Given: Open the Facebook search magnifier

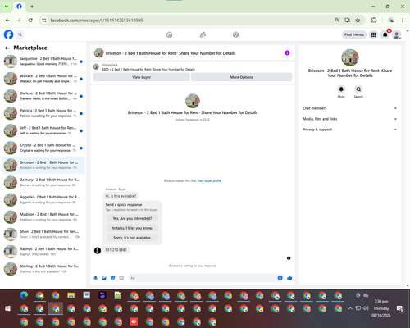Looking at the screenshot, I should (x=20, y=34).
